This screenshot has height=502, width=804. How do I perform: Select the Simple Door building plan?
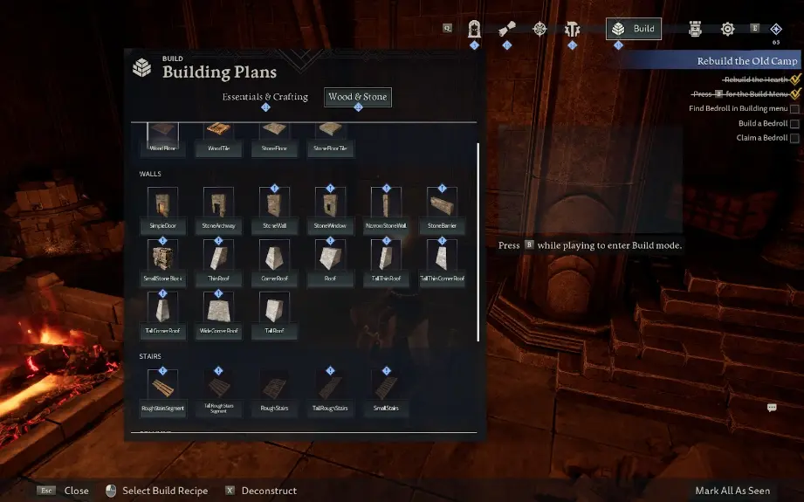pyautogui.click(x=162, y=210)
